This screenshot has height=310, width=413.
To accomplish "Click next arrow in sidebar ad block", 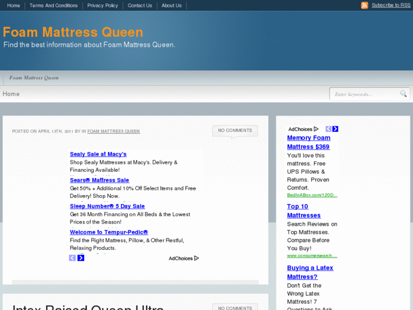I will pos(335,129).
